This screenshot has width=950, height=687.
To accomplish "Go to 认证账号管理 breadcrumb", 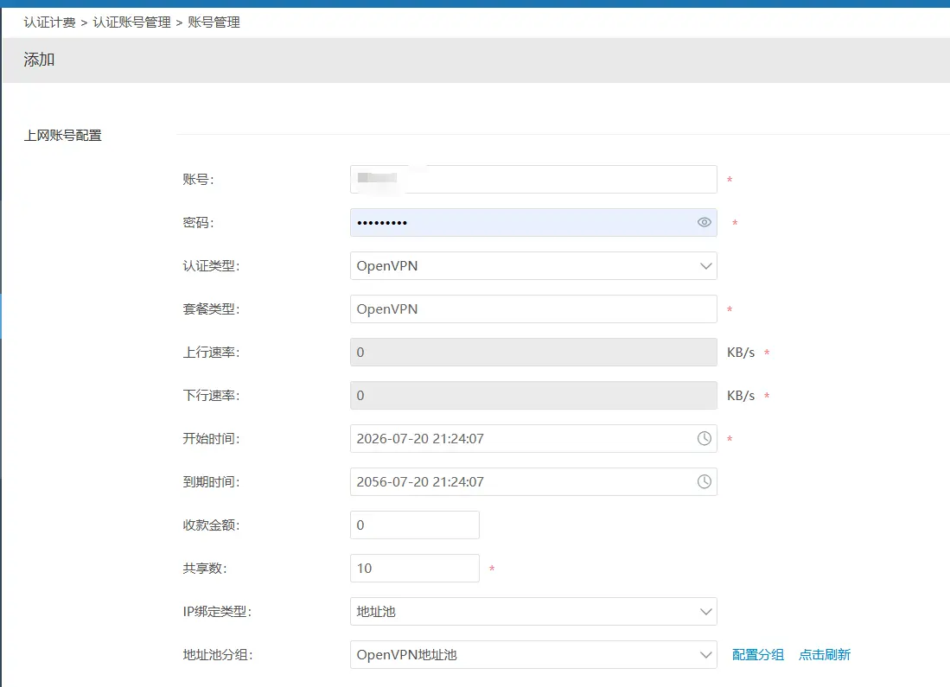I will (132, 22).
